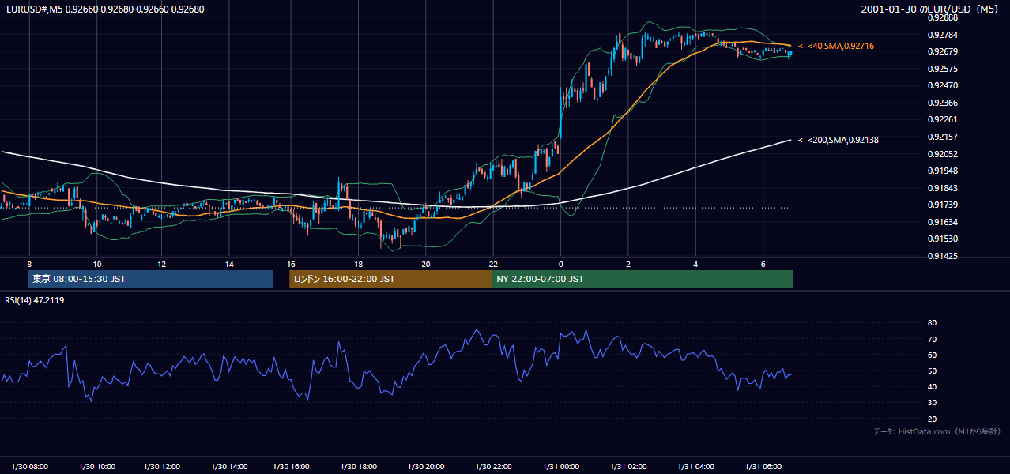Screen dimensions: 1010x474
Task: Click the 200 SMA 0.92138 label
Action: pos(839,140)
